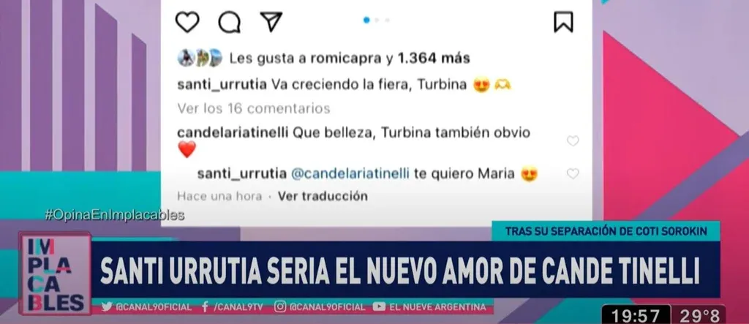Click liker profile avatars thumbnail
Screen dimensions: 749x324
point(200,58)
